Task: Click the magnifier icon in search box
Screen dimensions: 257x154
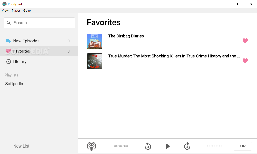Action: (x=9, y=23)
